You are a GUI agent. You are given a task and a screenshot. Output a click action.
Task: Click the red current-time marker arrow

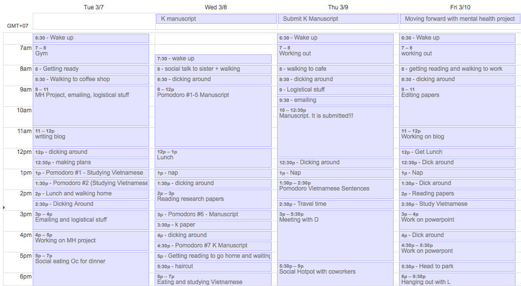point(3,207)
